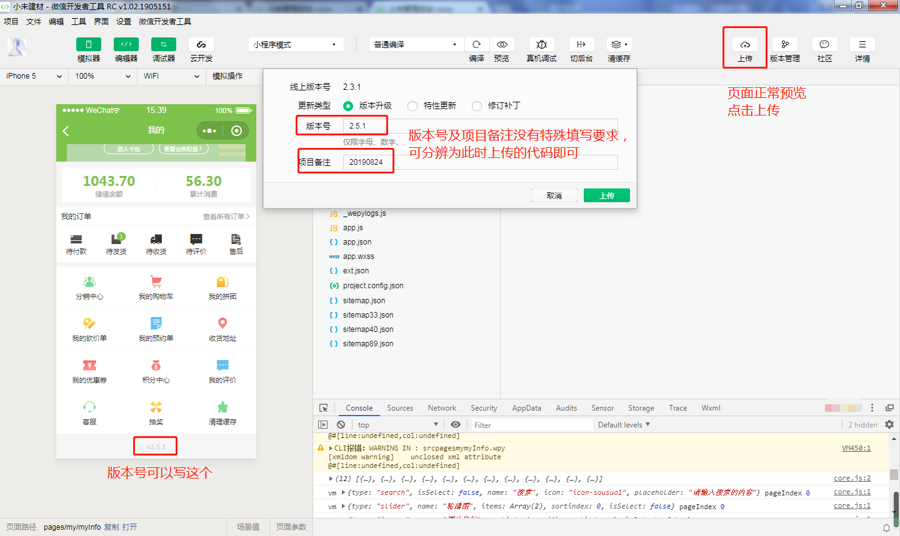Toggle the Editor panel button
The width and height of the screenshot is (900, 536).
(x=126, y=44)
